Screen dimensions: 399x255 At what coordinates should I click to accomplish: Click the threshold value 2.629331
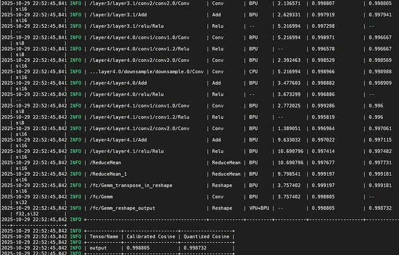(x=289, y=15)
